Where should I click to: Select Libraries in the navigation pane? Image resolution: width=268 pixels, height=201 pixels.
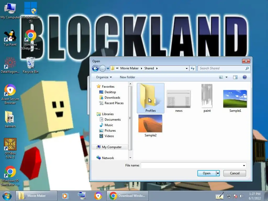click(105, 114)
